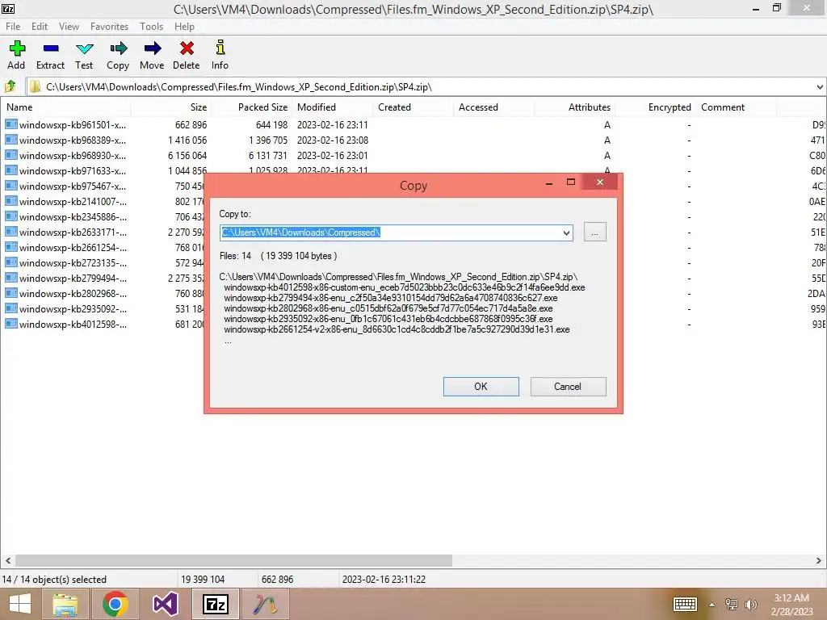Click icon of windowsxp-kb2935092 file
Viewport: 827px width, 620px height.
click(11, 308)
